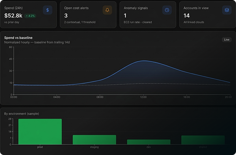Viewport: 236px width, 155px height.
Task: Click the spend curve peak near 12:00
Action: point(144,61)
